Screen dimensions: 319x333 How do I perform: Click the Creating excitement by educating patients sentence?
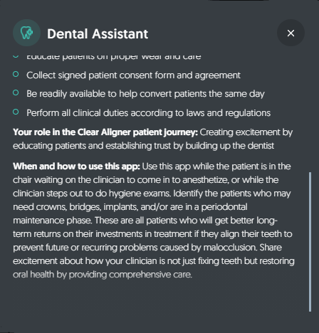(x=153, y=139)
